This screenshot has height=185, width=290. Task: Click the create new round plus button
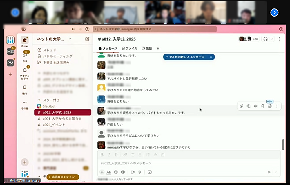click(25, 162)
